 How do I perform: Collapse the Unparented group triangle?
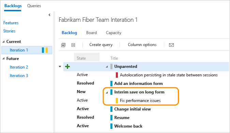(x=107, y=67)
